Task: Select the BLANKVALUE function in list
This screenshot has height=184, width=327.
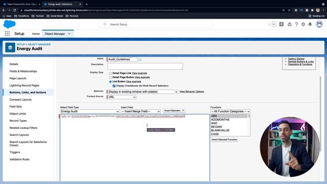Action: pos(220,130)
